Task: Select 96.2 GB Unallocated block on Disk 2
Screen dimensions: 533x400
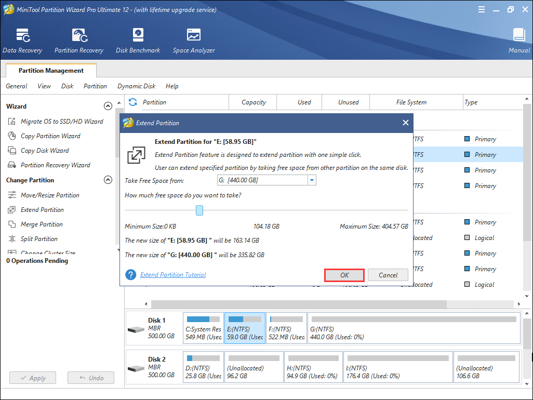Action: click(254, 367)
